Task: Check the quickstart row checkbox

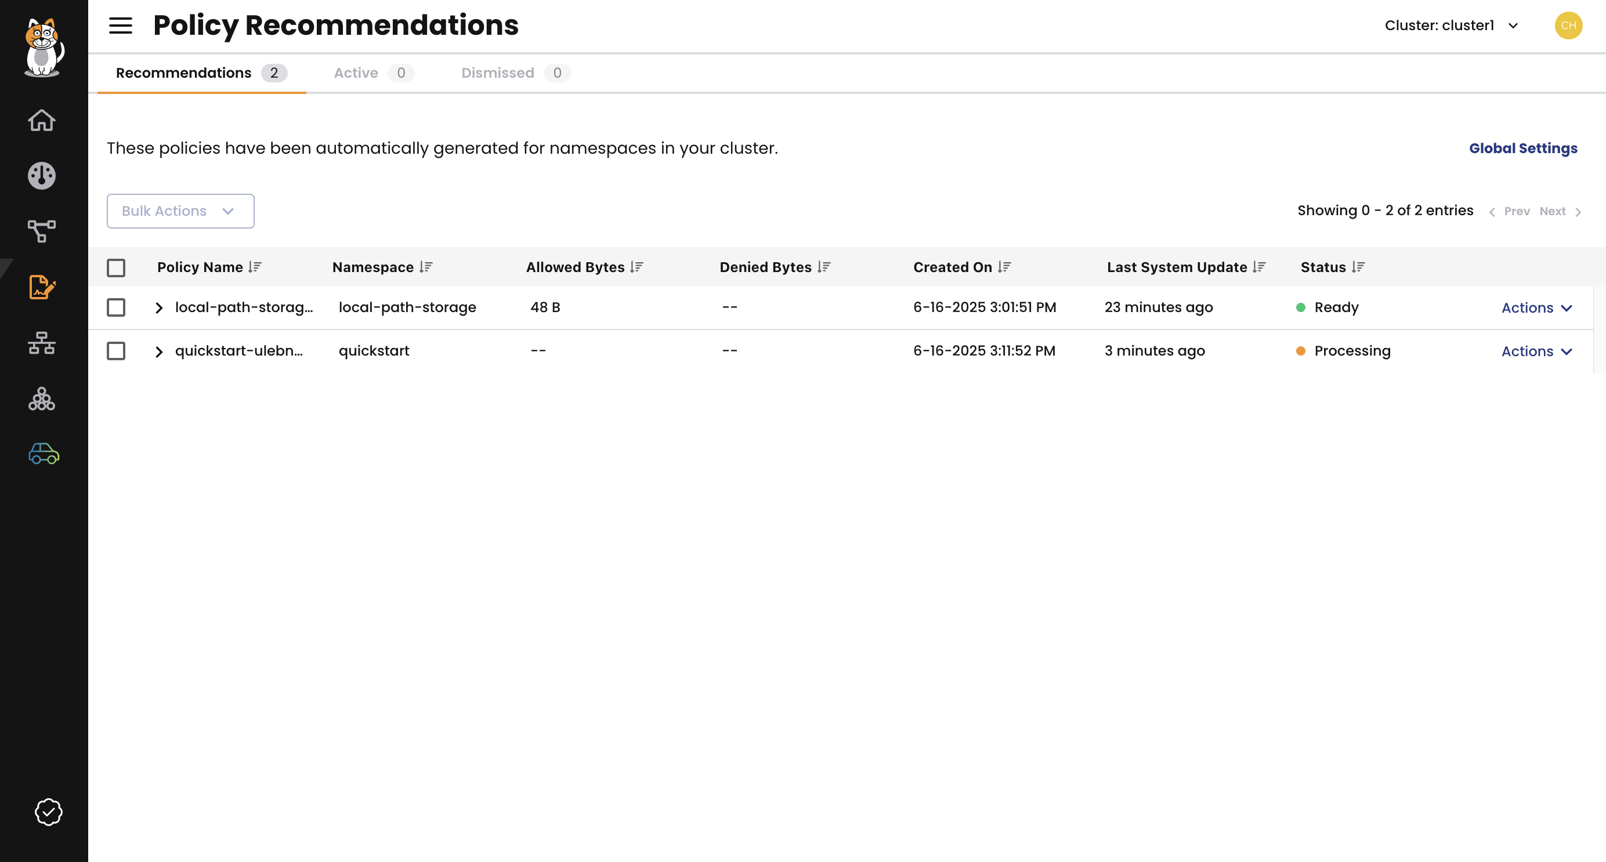Action: pos(116,351)
